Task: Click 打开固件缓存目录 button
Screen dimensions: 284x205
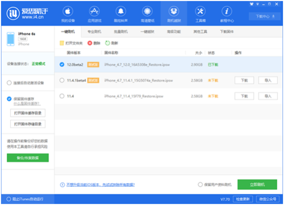Action: click(x=28, y=113)
